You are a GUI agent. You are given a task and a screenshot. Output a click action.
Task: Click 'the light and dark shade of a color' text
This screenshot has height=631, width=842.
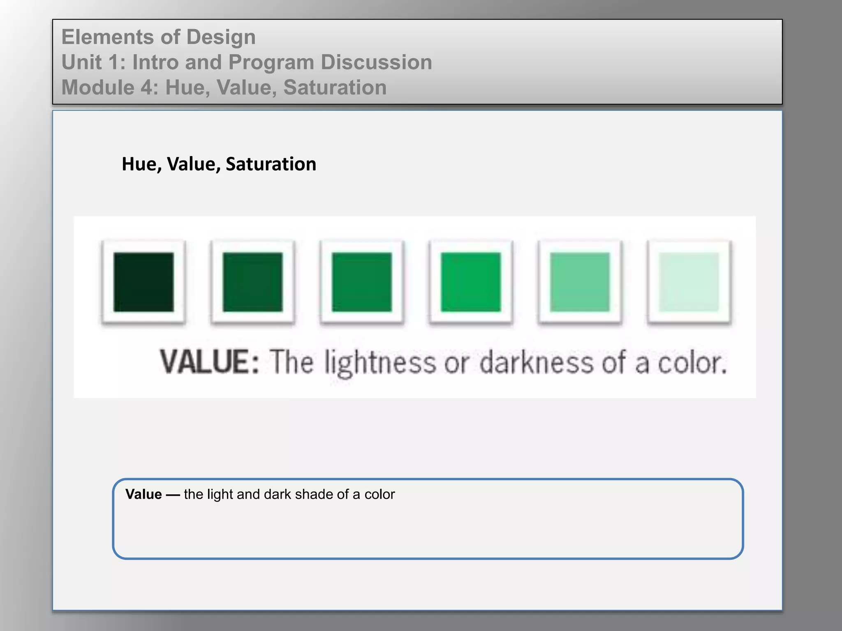(289, 494)
